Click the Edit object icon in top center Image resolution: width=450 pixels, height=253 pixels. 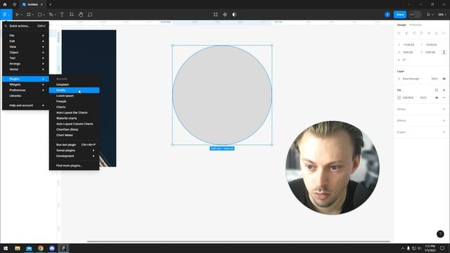(216, 14)
